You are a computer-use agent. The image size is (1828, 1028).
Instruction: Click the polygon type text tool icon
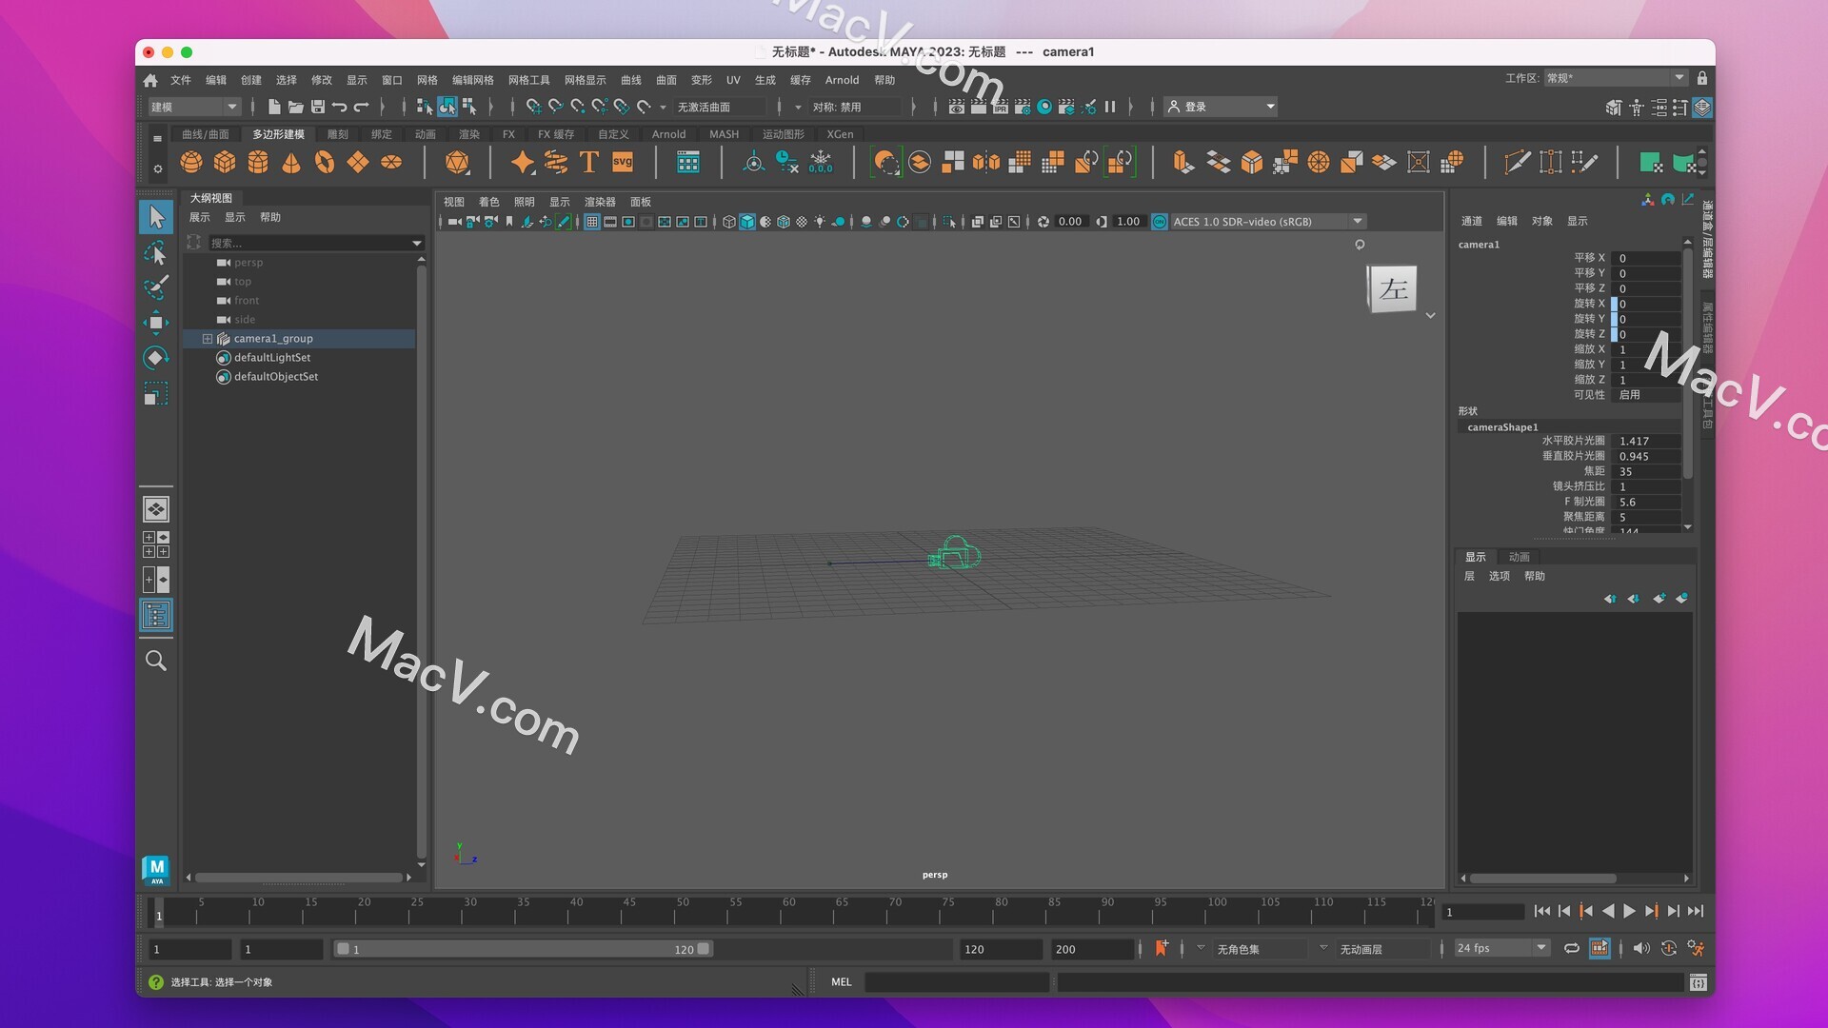pos(589,162)
